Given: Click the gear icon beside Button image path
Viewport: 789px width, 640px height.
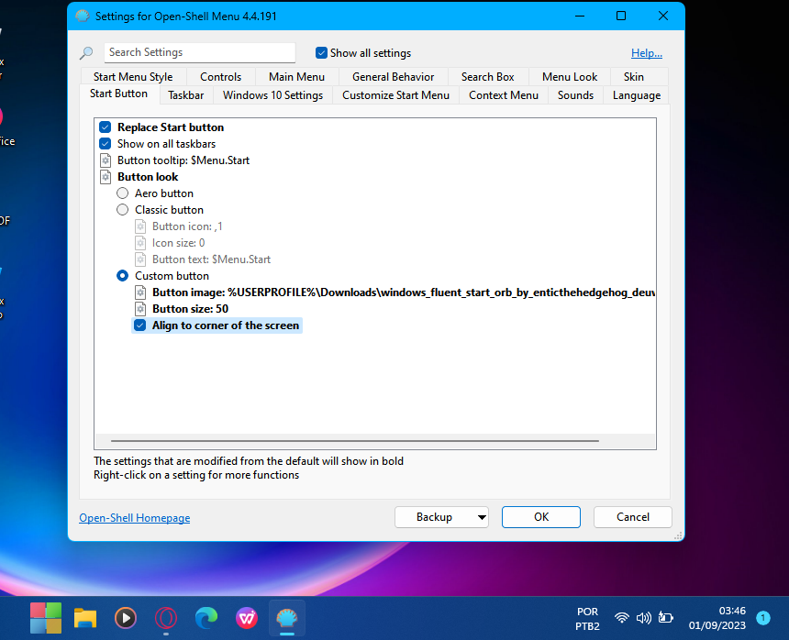Looking at the screenshot, I should click(139, 292).
